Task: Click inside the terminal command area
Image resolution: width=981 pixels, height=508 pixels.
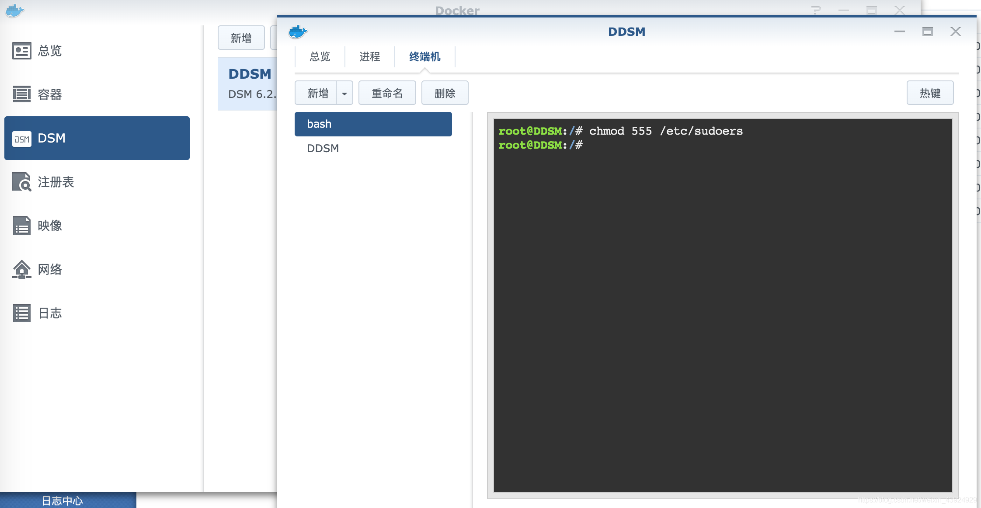Action: tap(723, 306)
